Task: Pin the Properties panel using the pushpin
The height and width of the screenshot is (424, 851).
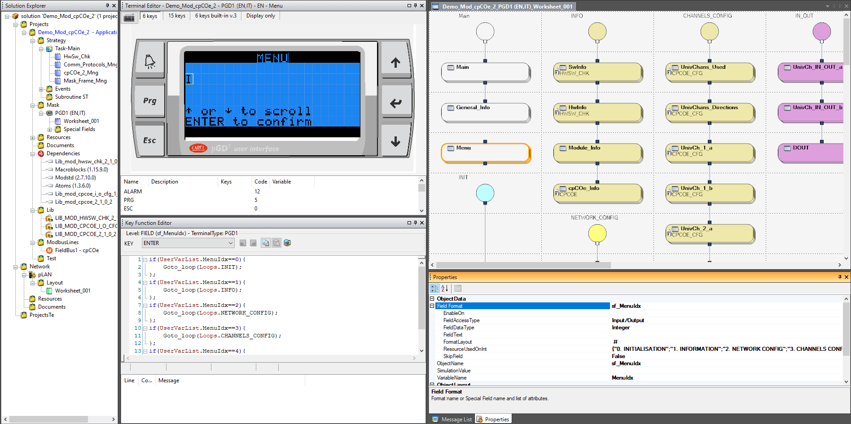Action: [x=840, y=277]
